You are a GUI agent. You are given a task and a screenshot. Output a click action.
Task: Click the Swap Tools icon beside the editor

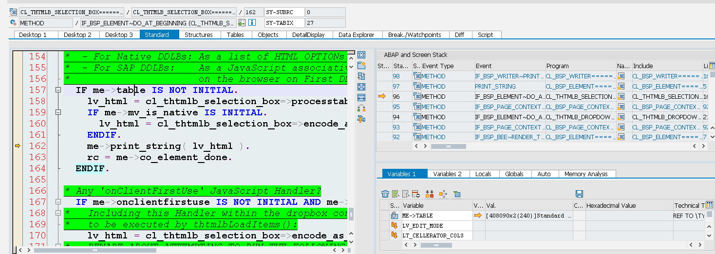pos(361,108)
